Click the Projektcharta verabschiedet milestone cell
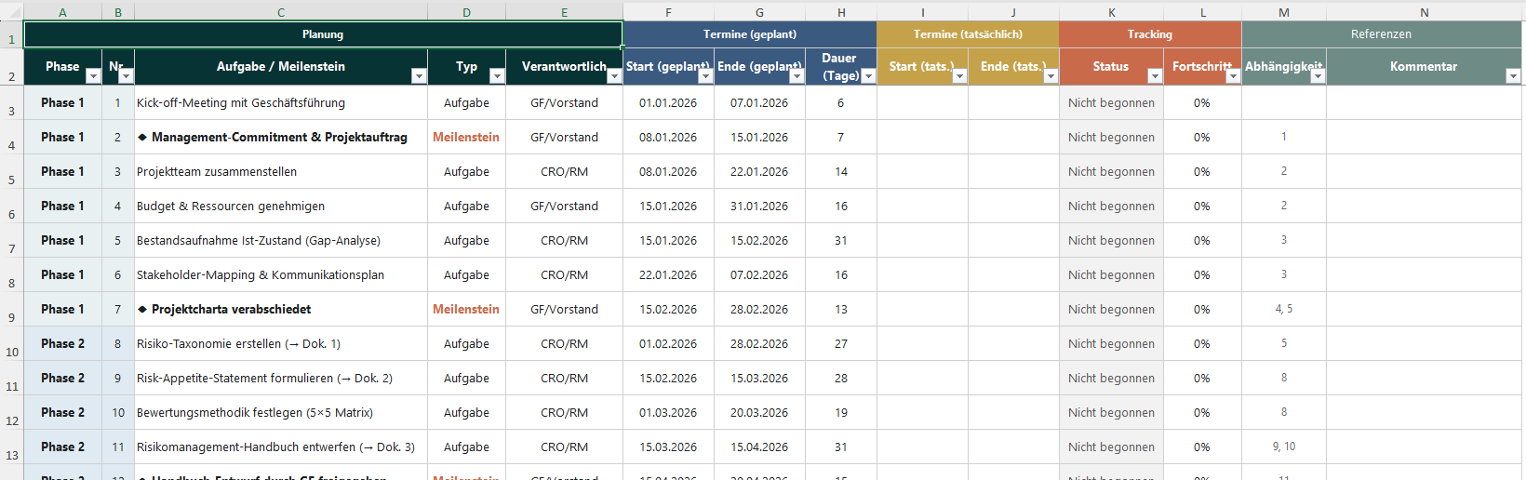1526x480 pixels. click(x=281, y=310)
